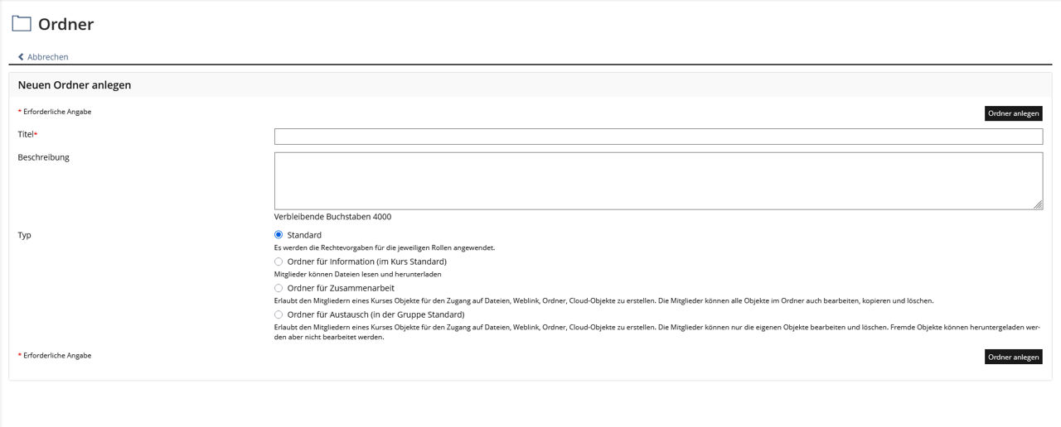
Task: Click inside the Beschreibung text area
Action: 658,180
